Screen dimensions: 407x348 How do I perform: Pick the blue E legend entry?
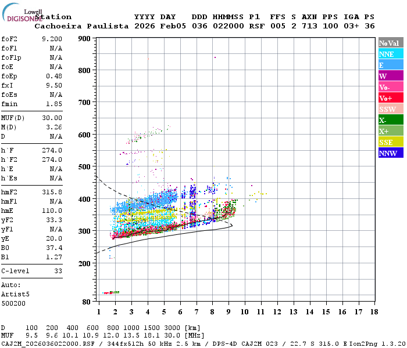(x=390, y=65)
